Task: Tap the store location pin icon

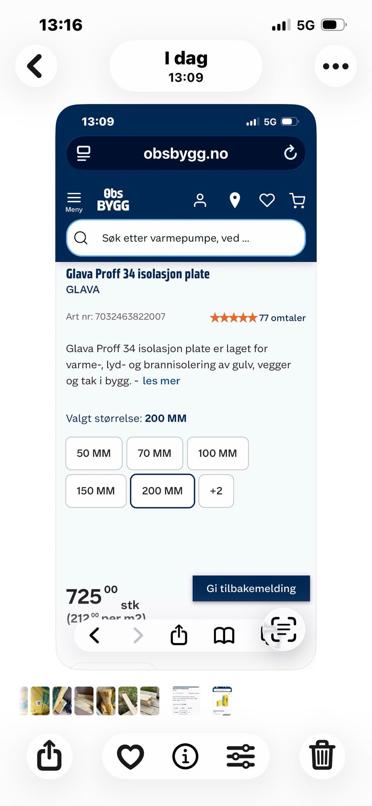Action: (235, 201)
